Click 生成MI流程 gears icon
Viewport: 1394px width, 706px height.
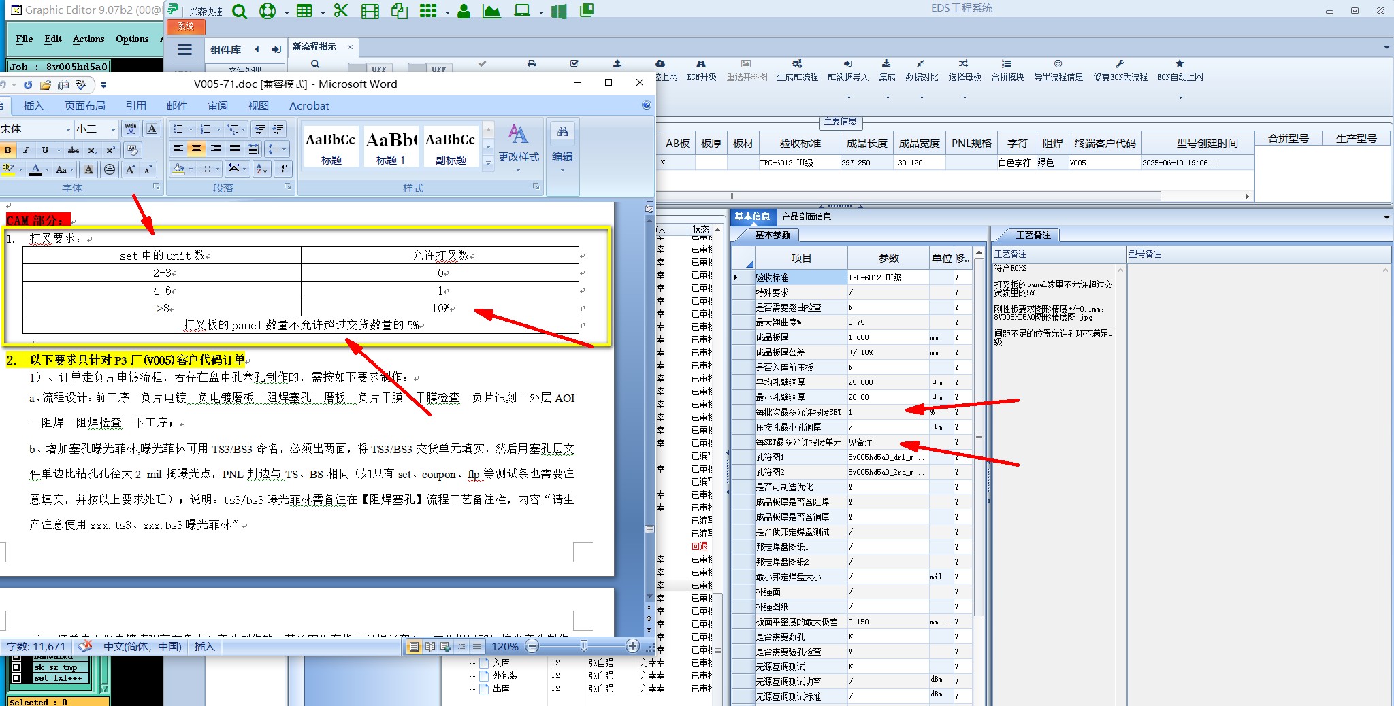click(x=797, y=70)
